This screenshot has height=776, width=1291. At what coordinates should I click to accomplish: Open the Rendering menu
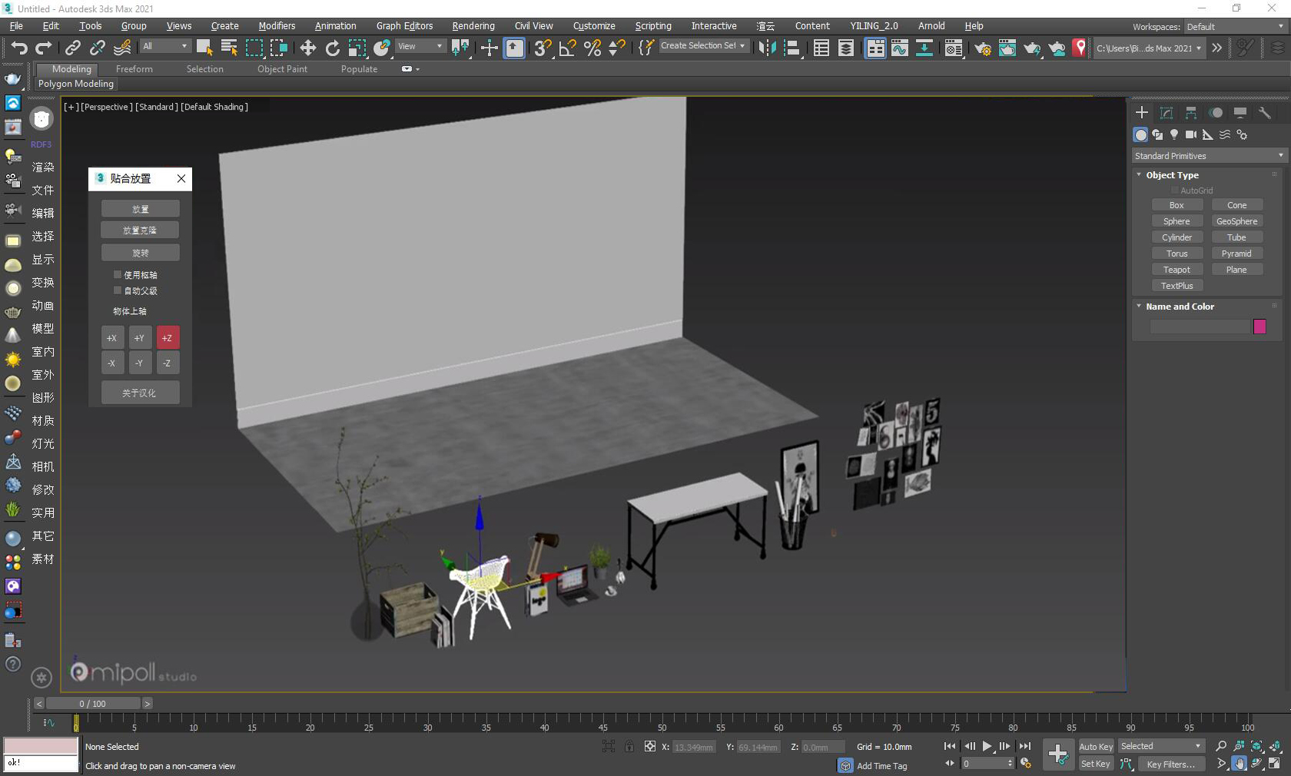point(473,25)
